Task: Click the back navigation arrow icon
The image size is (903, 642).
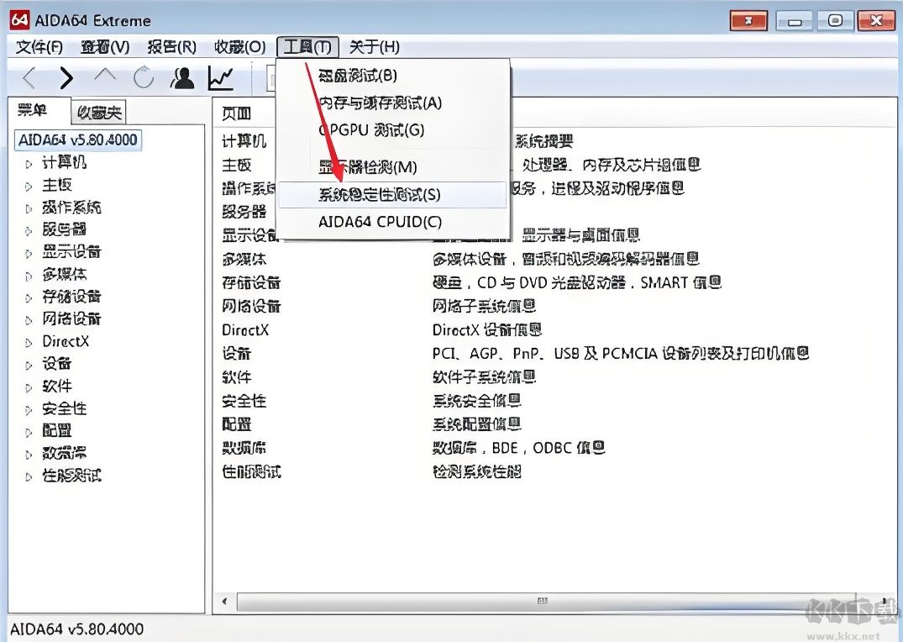Action: coord(28,77)
